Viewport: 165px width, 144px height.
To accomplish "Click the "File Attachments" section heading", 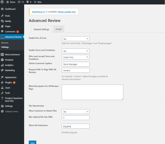I will pos(36,106).
